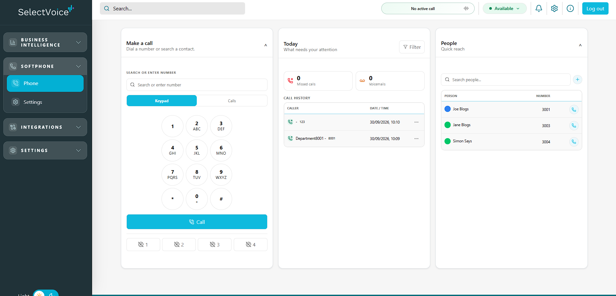Viewport: 616px width, 296px height.
Task: Click the Voicemails card
Action: point(390,81)
